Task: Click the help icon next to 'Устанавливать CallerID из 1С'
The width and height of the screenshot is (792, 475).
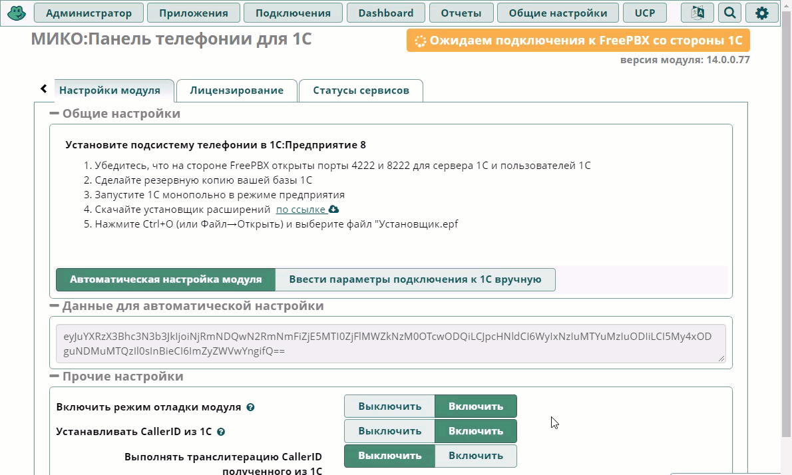Action: 220,431
